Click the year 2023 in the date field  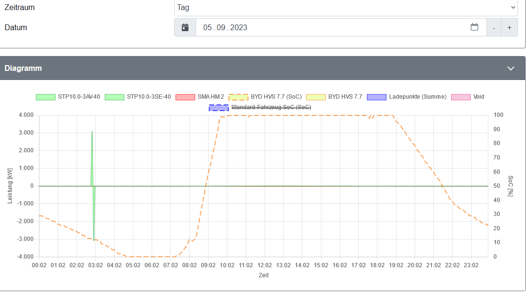(x=239, y=28)
